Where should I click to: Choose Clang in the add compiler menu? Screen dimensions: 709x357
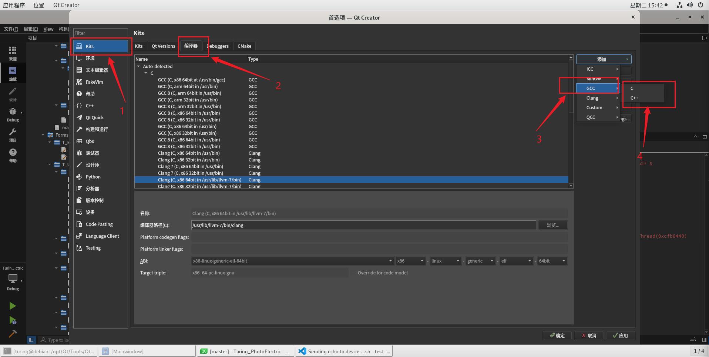(x=598, y=98)
